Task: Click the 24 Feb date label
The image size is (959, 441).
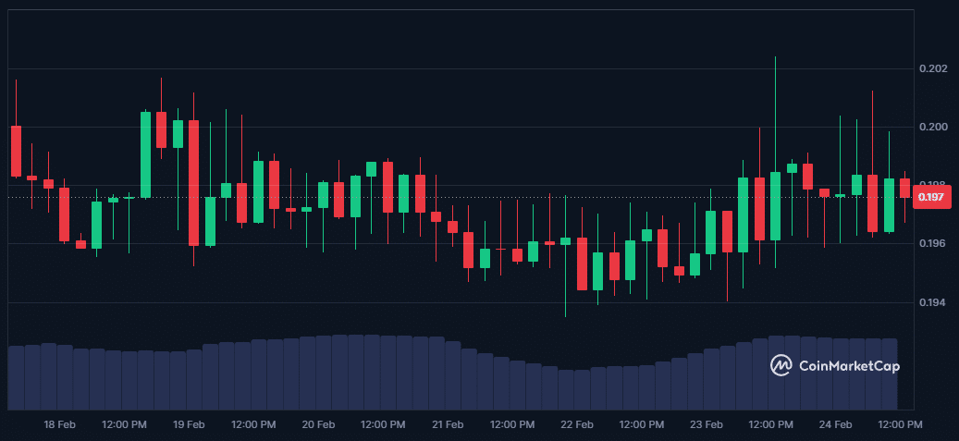Action: coord(835,424)
